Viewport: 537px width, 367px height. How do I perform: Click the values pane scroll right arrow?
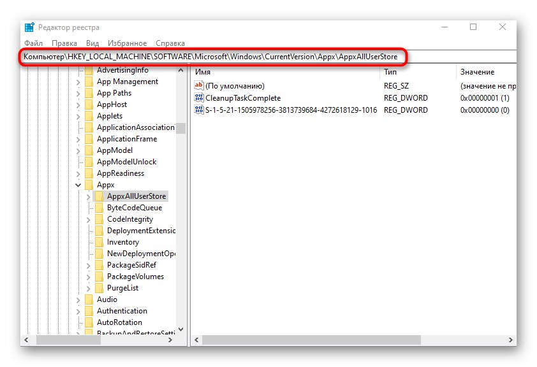coord(511,340)
